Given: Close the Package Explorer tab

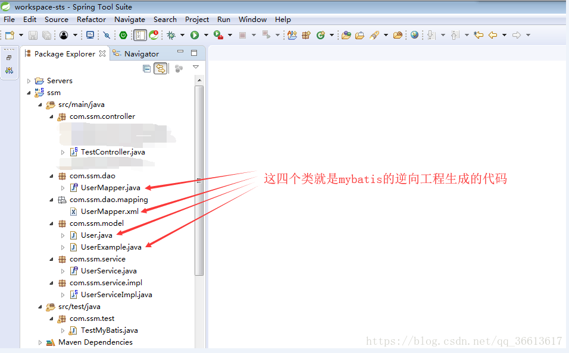Looking at the screenshot, I should coord(102,53).
